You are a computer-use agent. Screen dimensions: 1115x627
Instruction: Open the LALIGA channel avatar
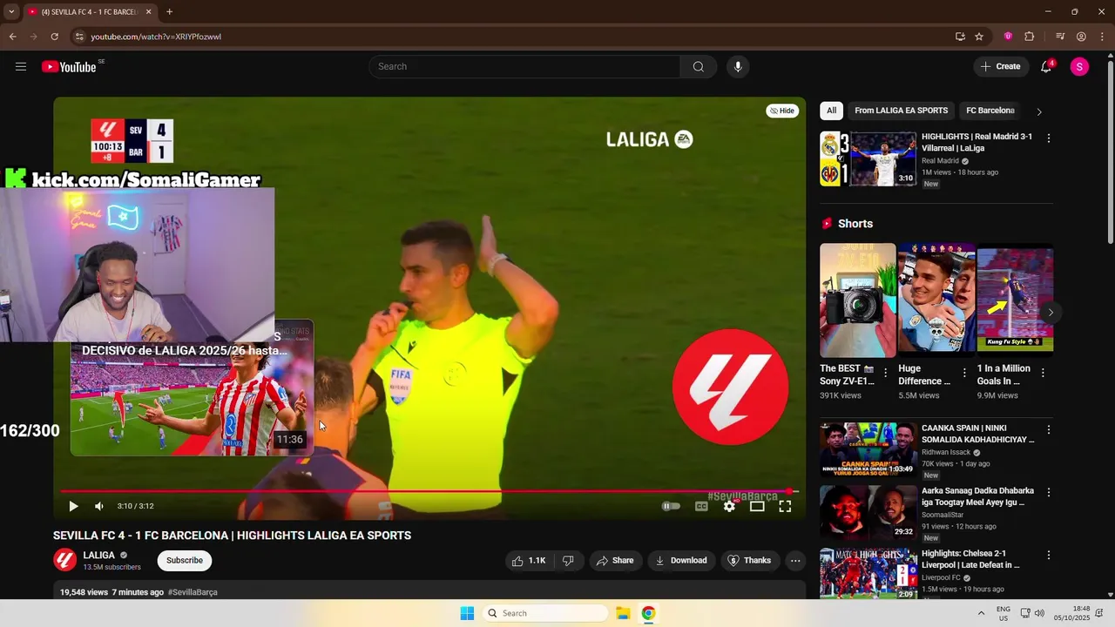tap(65, 560)
